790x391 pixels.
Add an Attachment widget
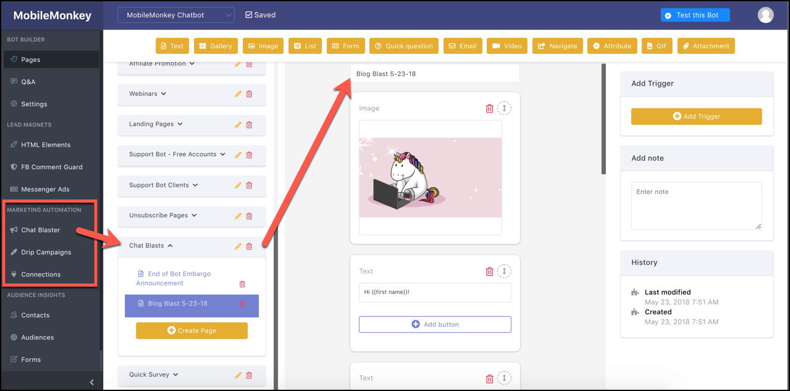click(705, 46)
